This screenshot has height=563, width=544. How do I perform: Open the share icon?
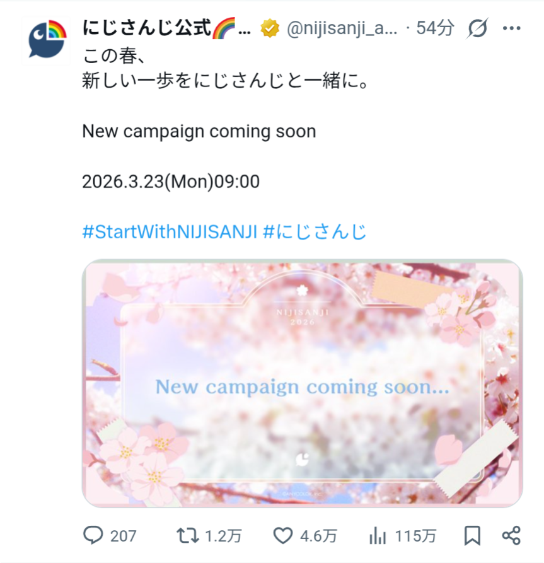(x=511, y=535)
